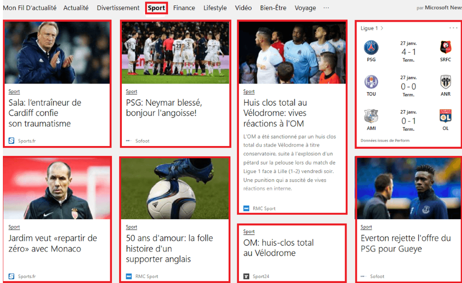Click the Lyon OL club logo

click(x=446, y=116)
